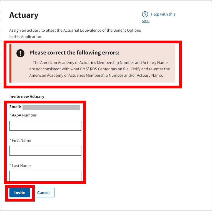Open the Help with this step link
The height and width of the screenshot is (211, 212).
[163, 14]
